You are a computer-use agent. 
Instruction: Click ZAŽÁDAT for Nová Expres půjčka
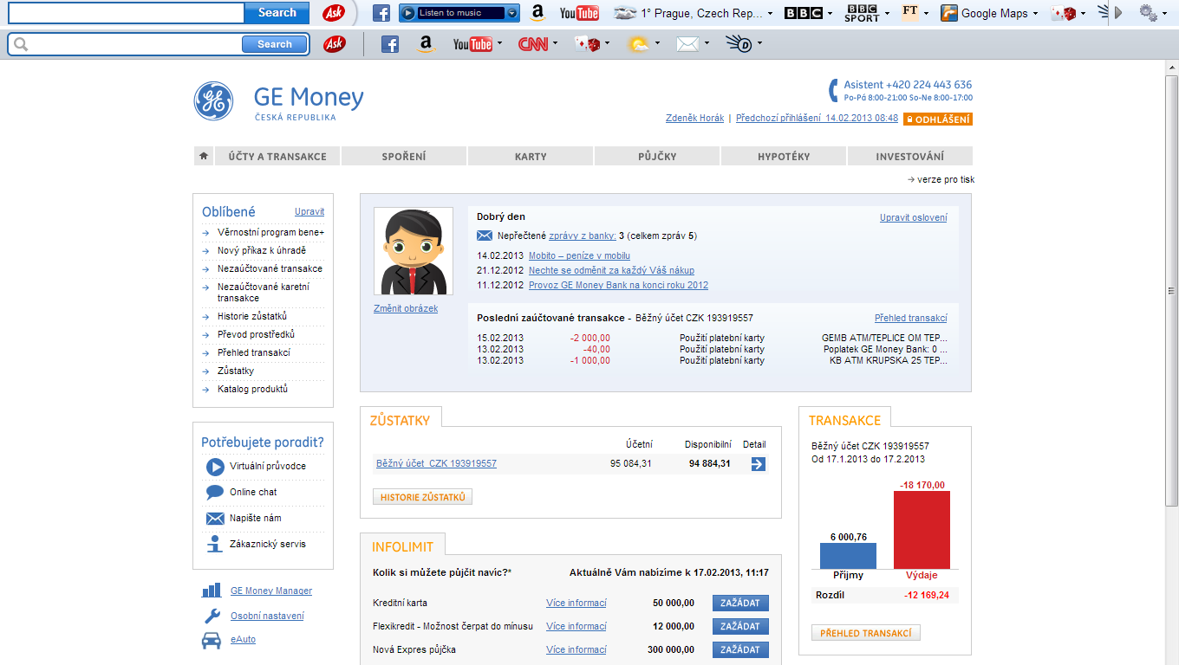pyautogui.click(x=740, y=650)
